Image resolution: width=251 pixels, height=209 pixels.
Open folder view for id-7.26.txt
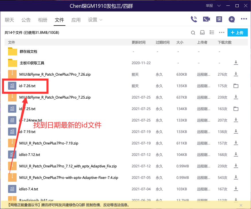[x=236, y=86]
